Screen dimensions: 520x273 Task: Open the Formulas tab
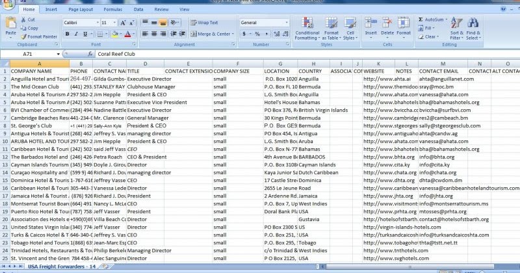coord(112,9)
